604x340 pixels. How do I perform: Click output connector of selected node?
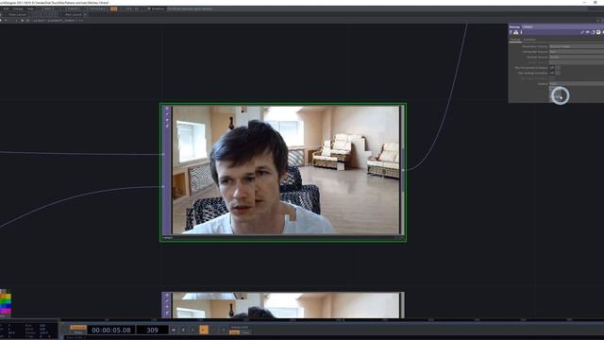[x=403, y=170]
